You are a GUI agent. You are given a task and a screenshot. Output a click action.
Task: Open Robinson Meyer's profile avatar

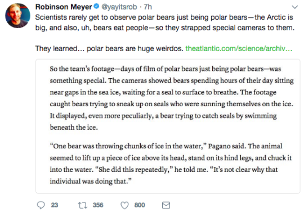(17, 16)
